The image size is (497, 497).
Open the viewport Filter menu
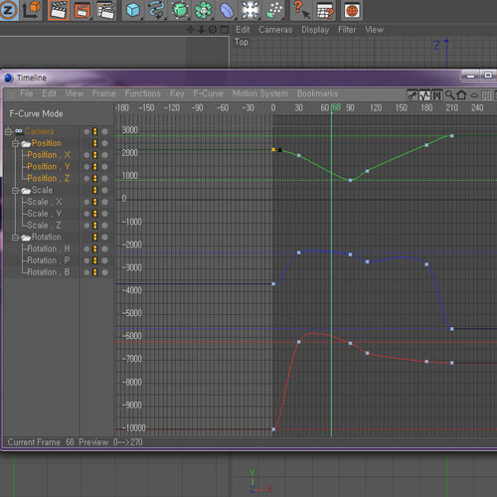click(x=347, y=30)
